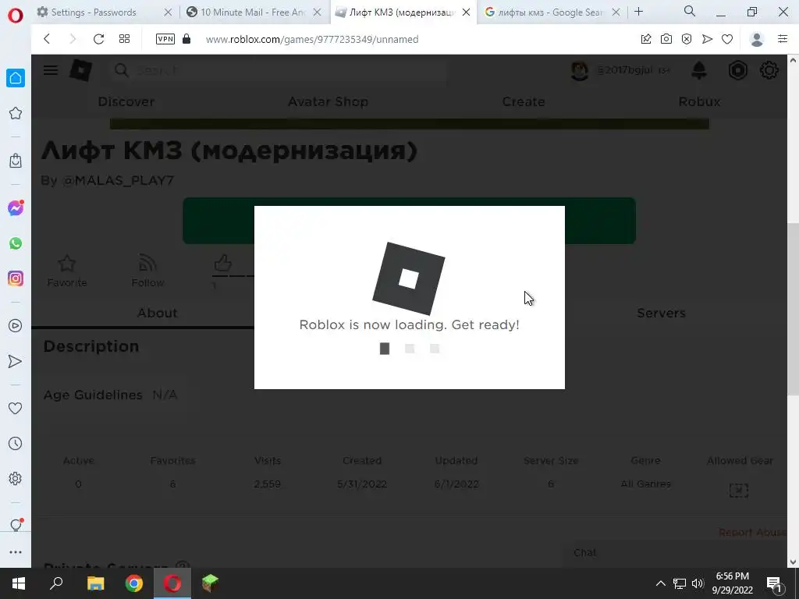Close the Settings - Passwords tab

[x=168, y=12]
